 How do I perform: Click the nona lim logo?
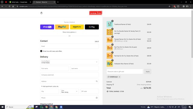(96, 13)
